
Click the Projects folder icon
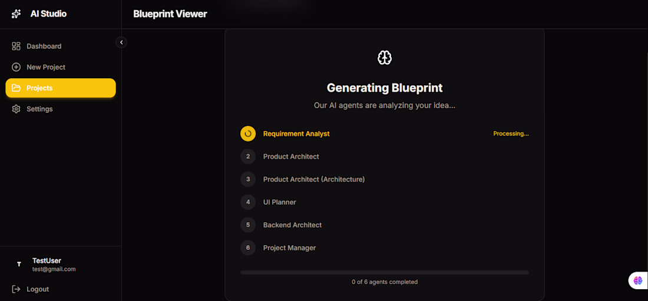click(16, 88)
